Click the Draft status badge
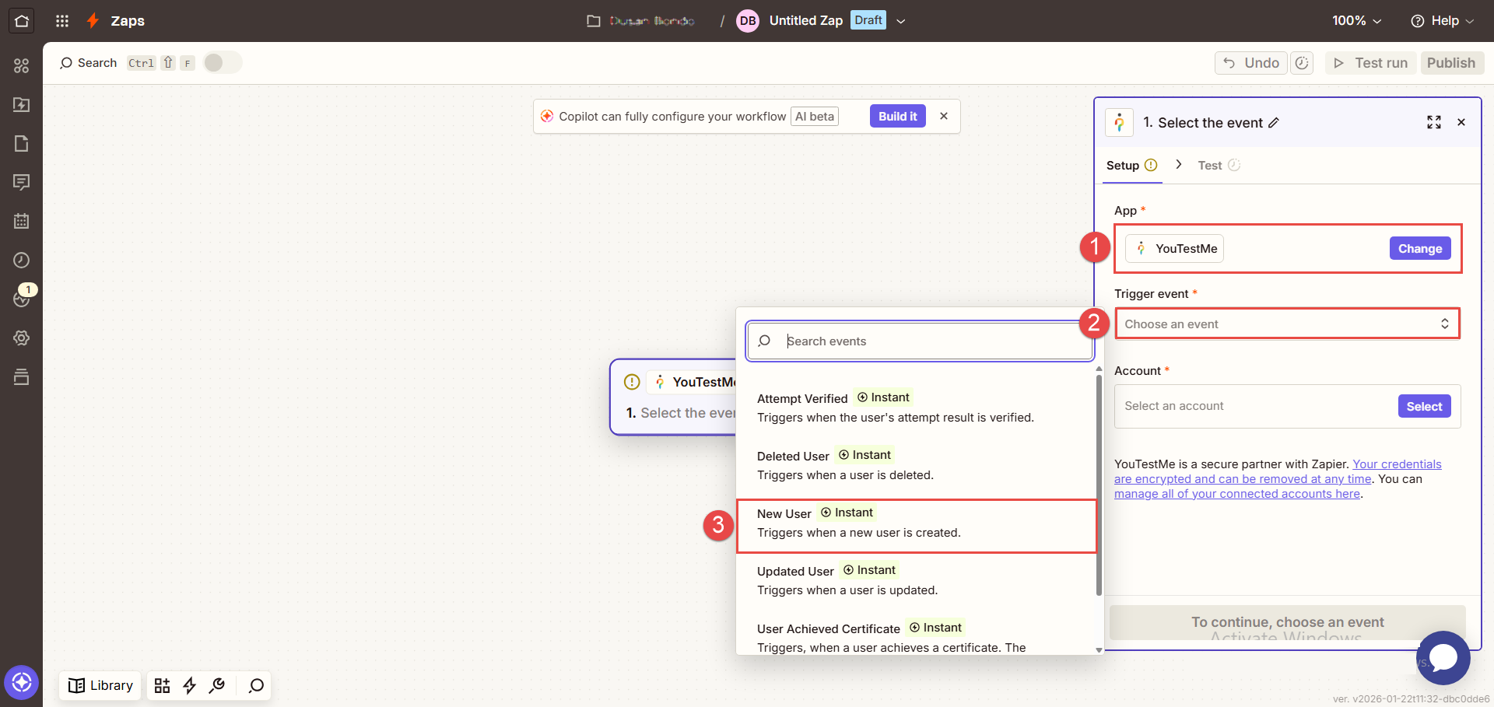Image resolution: width=1494 pixels, height=707 pixels. pos(868,20)
